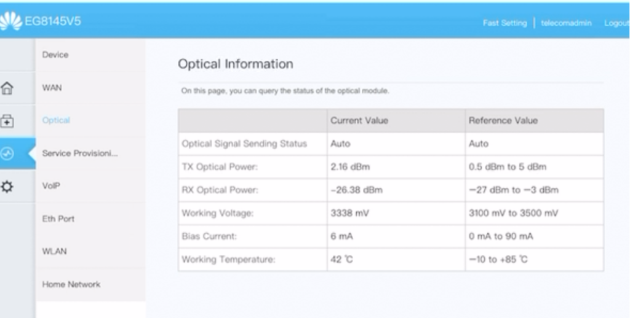Open the Eth Port menu item
630x318 pixels.
(58, 219)
